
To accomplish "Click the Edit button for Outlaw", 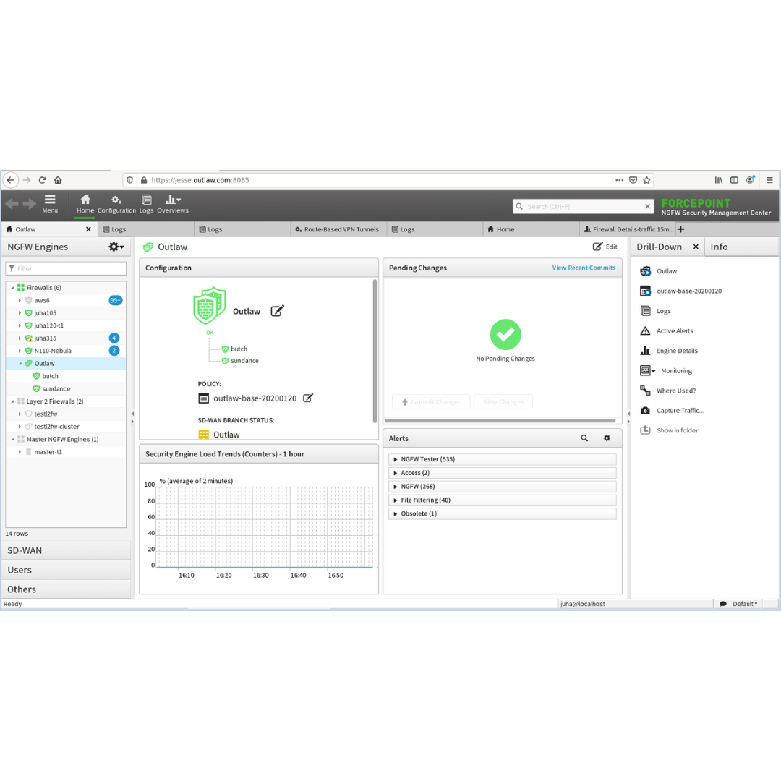I will (605, 247).
